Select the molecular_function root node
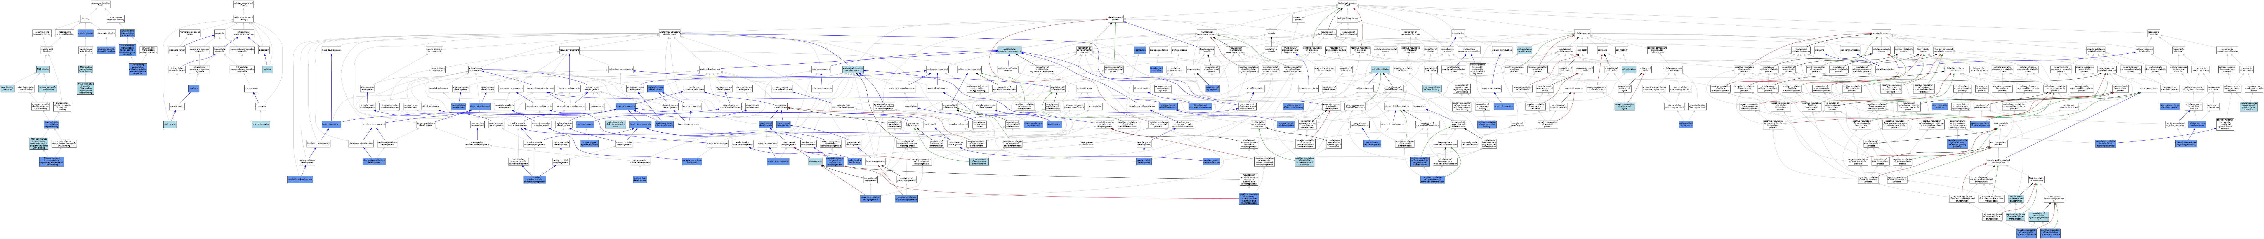The width and height of the screenshot is (2264, 239). 101,4
